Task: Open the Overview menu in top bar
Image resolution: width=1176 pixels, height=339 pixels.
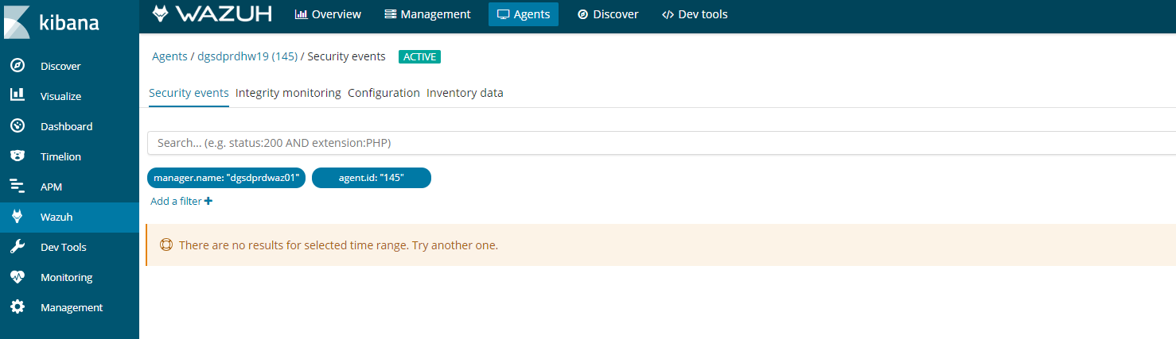Action: 328,14
